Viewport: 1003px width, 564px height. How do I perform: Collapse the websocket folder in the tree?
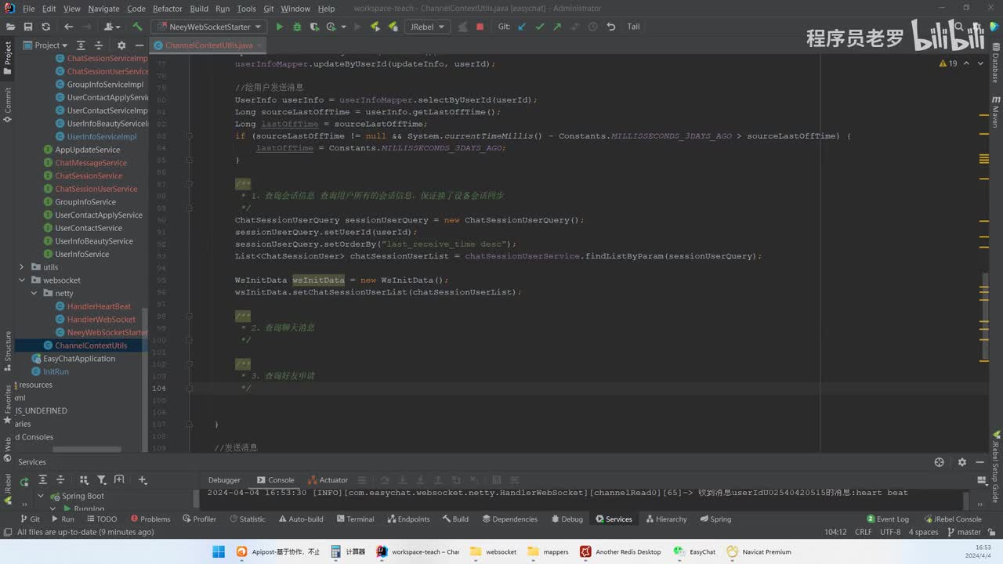23,280
